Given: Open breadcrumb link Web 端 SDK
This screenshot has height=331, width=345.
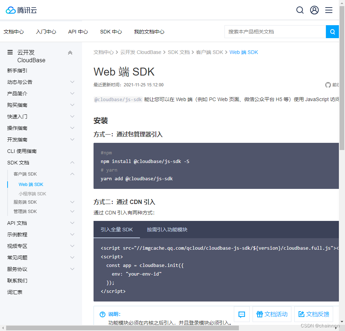Looking at the screenshot, I should tap(244, 52).
